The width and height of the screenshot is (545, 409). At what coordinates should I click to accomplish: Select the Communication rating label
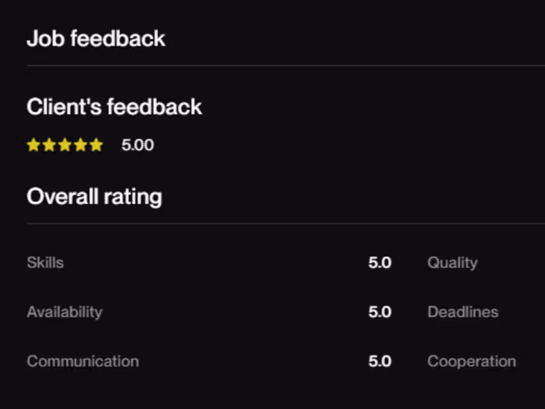pos(82,361)
